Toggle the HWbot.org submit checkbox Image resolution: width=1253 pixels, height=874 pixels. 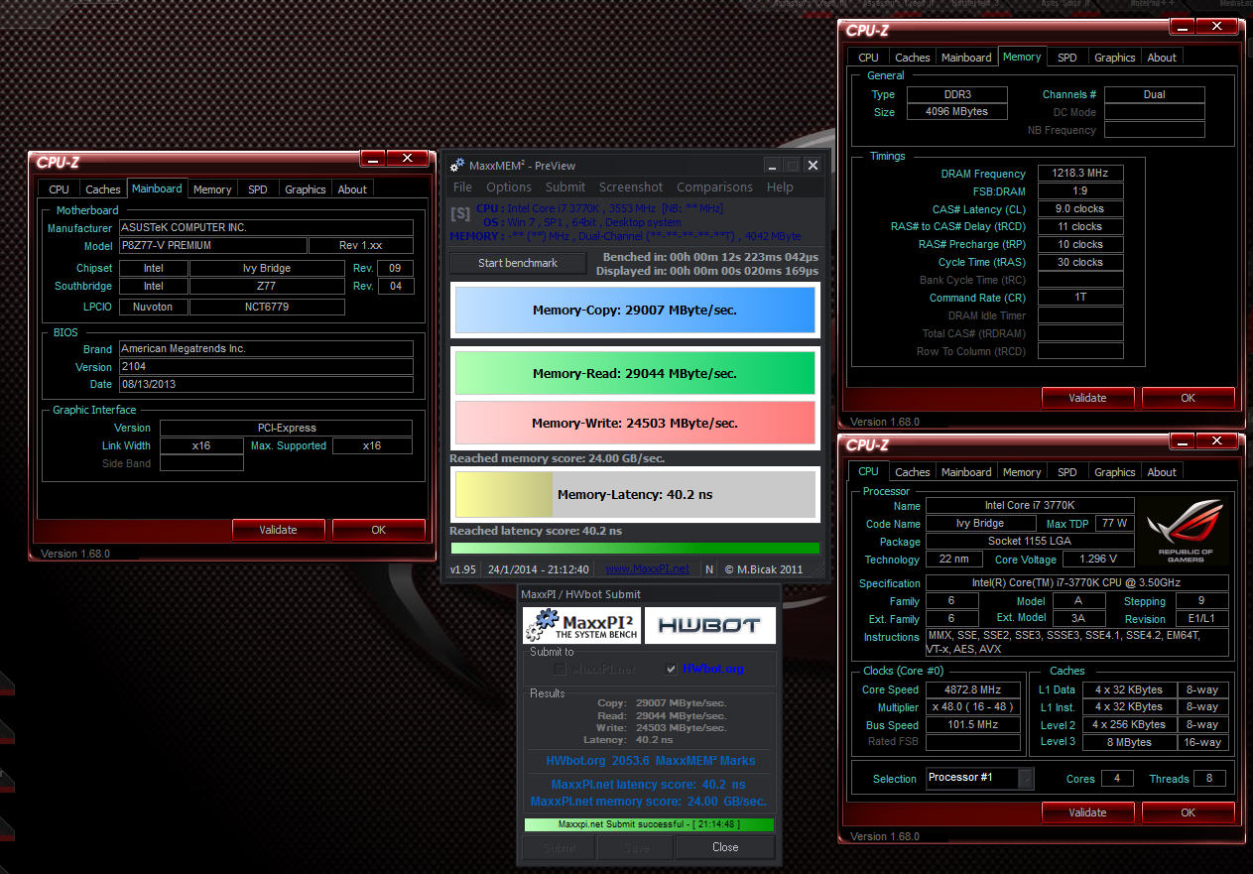tap(672, 669)
